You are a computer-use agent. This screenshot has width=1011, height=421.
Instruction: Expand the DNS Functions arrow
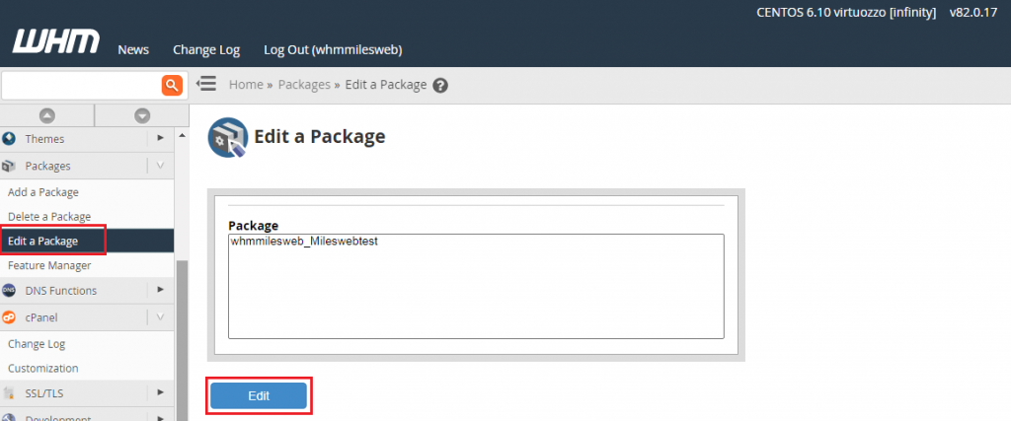[161, 290]
